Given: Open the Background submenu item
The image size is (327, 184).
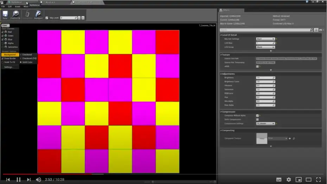Looking at the screenshot, I should click(10, 55).
